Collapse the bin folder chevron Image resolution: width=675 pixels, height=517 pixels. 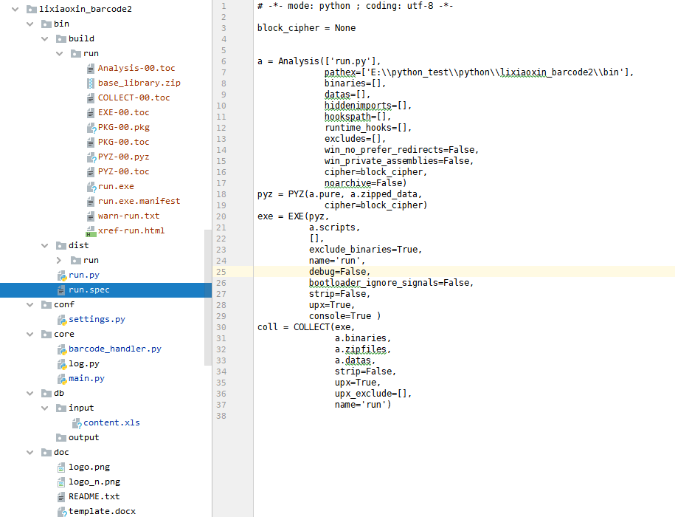[30, 24]
